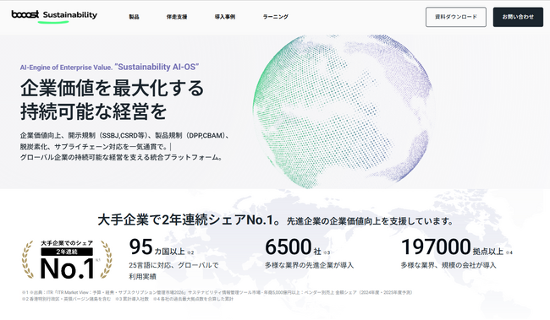The width and height of the screenshot is (550, 320).
Task: Click the 95 カ国以上 statistic
Action: point(162,247)
